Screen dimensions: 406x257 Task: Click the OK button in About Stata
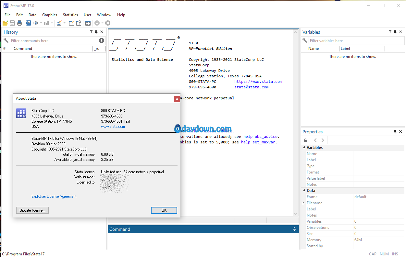tap(164, 210)
